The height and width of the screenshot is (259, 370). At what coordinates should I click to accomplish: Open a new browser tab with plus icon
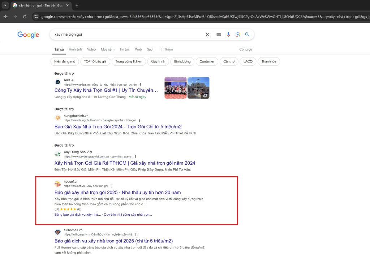click(x=77, y=5)
